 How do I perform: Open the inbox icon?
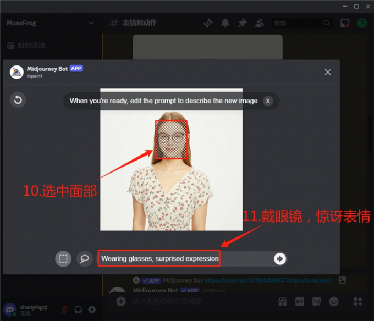click(345, 23)
